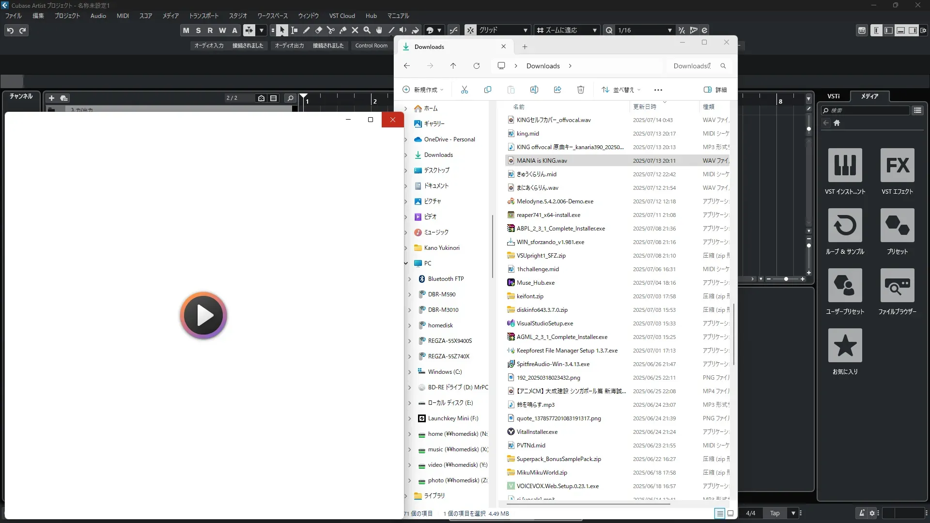The image size is (930, 523).
Task: Expand the OneDrive - Personal tree node
Action: 406,139
